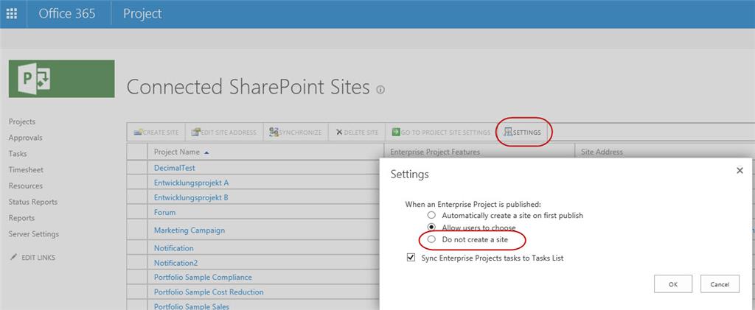Cancel the Settings dialog
This screenshot has height=310, width=755.
(720, 284)
